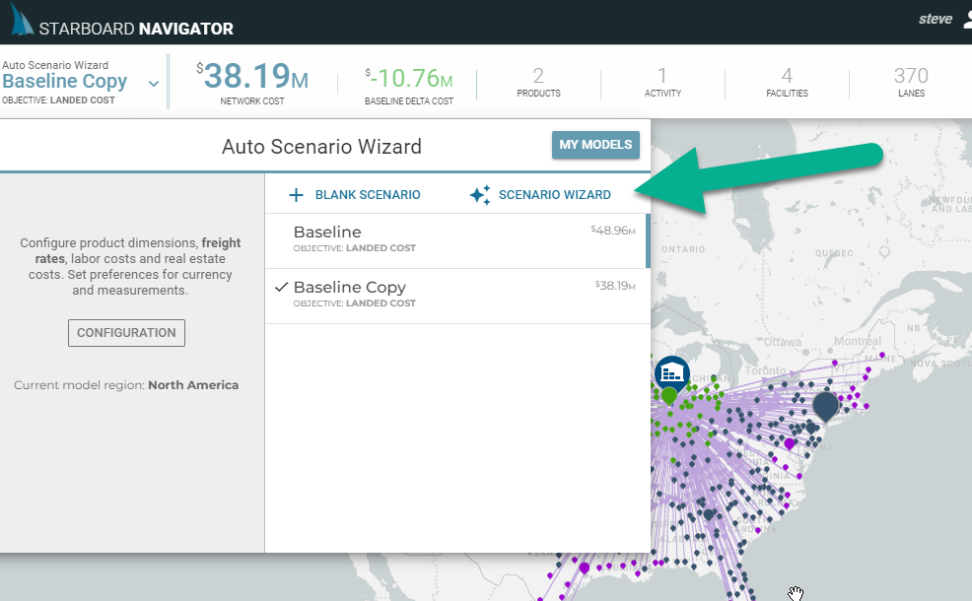Click the sparkle Scenario Wizard icon
This screenshot has width=972, height=601.
(480, 194)
